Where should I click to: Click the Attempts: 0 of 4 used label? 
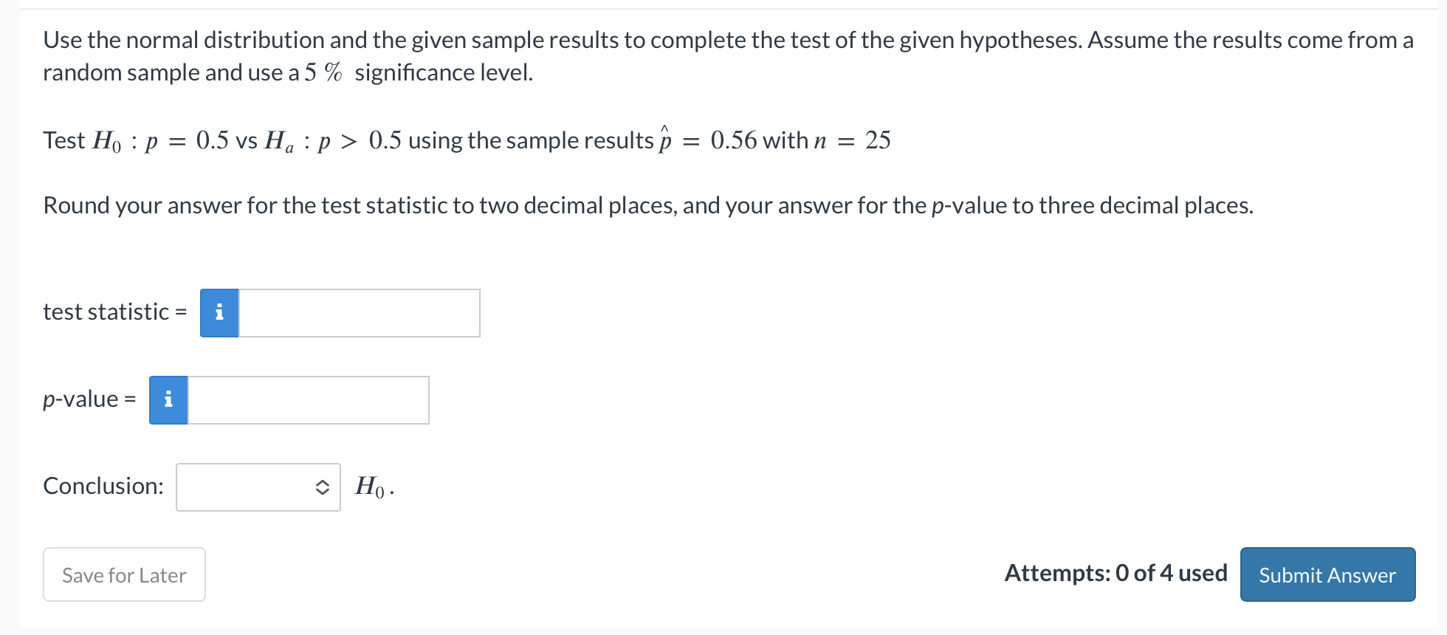tap(1116, 574)
